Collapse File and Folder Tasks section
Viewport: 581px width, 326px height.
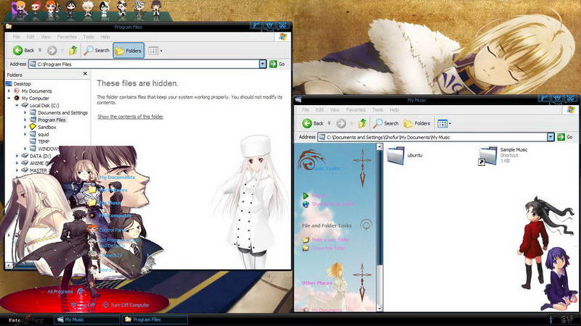(x=367, y=225)
